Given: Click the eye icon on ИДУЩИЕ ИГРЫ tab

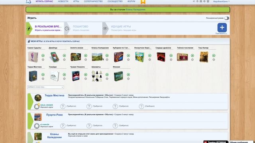Looking at the screenshot, I should (105, 29).
